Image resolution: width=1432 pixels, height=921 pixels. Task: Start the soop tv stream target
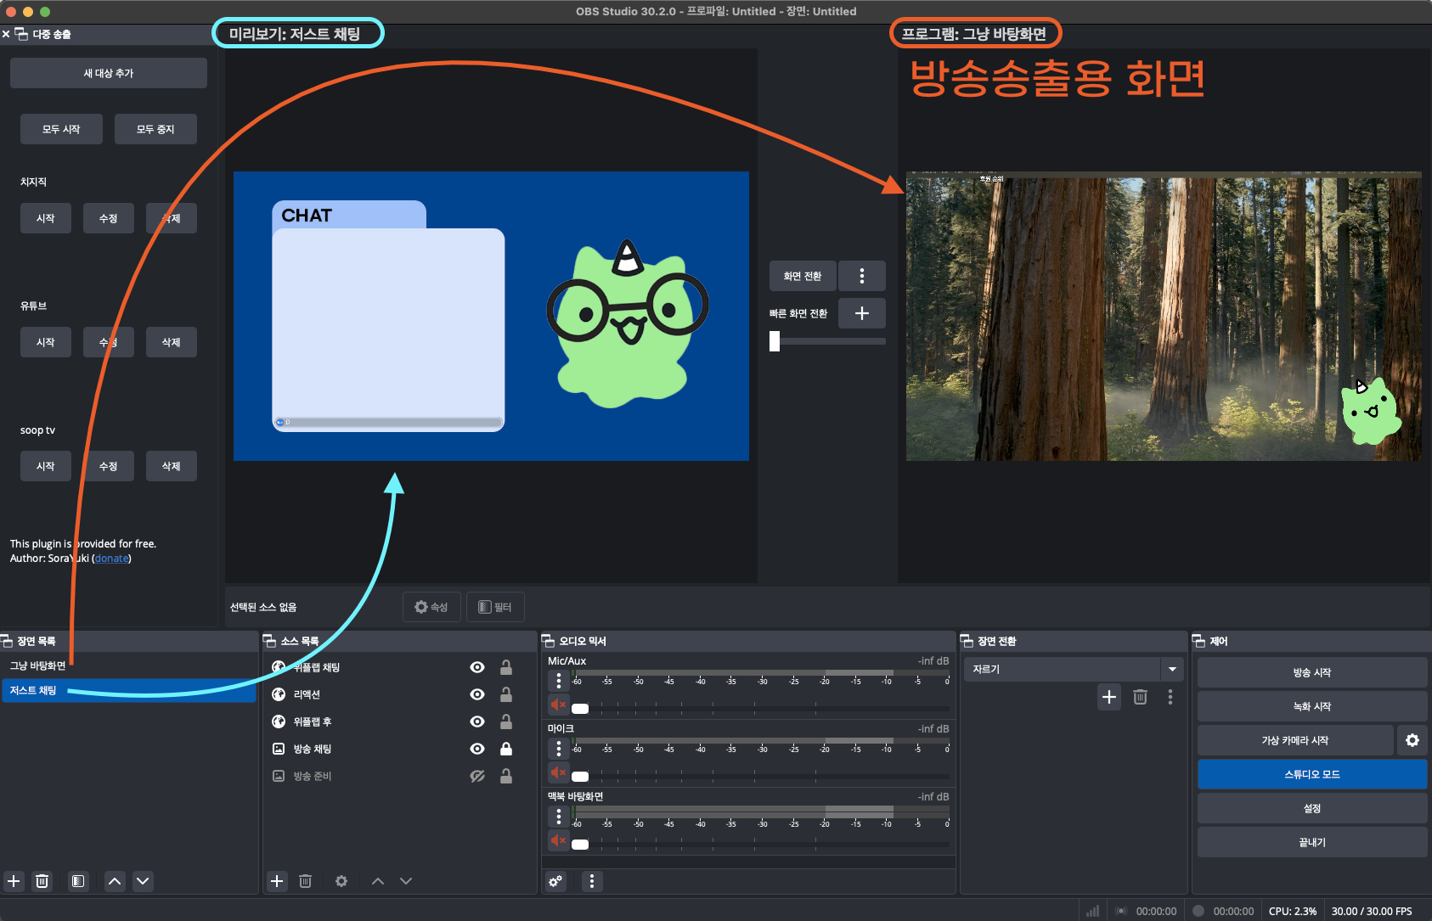click(x=46, y=466)
